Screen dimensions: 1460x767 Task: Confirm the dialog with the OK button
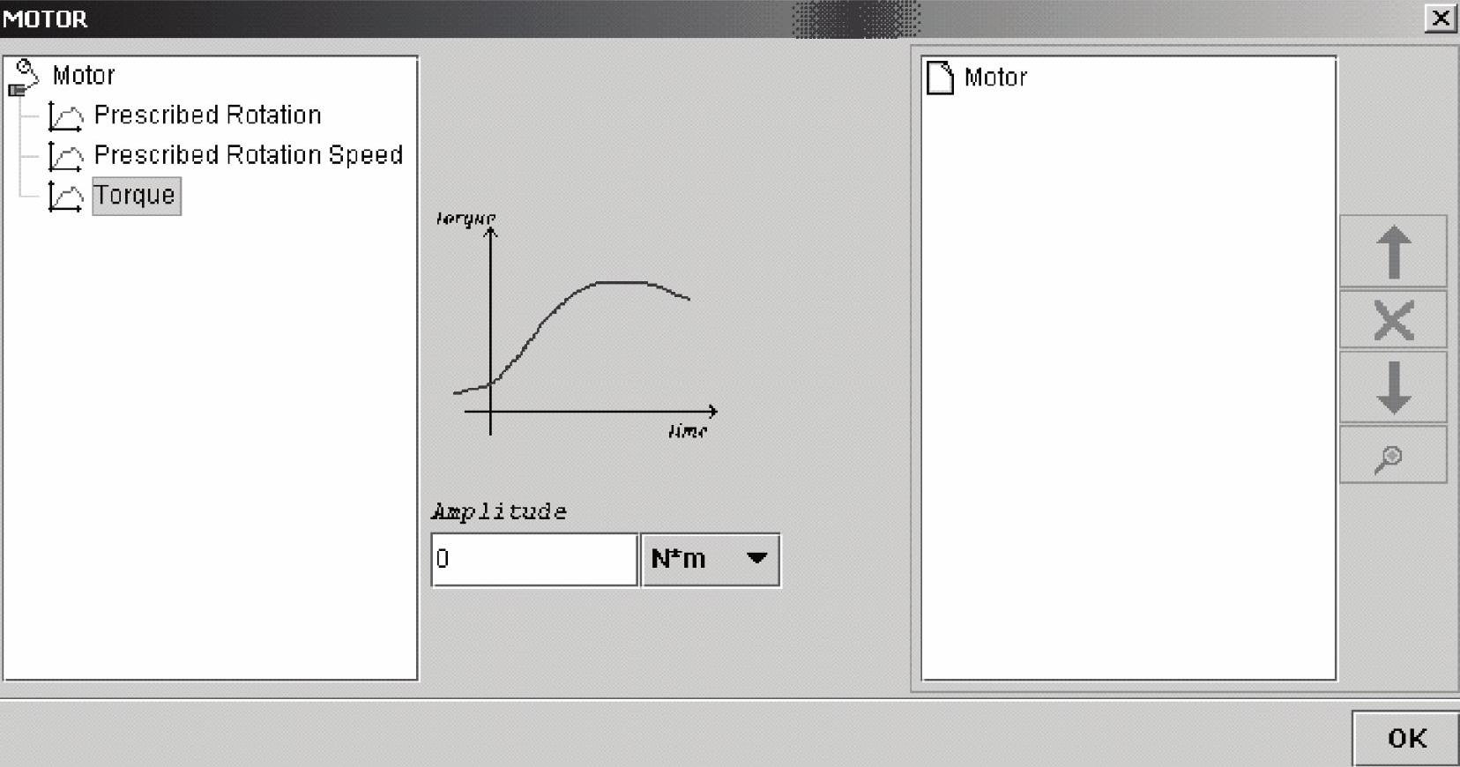click(x=1405, y=738)
